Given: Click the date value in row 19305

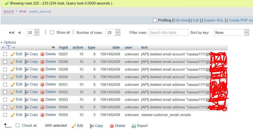Looking at the screenshot, I should [110, 115].
